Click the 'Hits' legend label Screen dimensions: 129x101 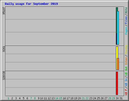(126, 10)
